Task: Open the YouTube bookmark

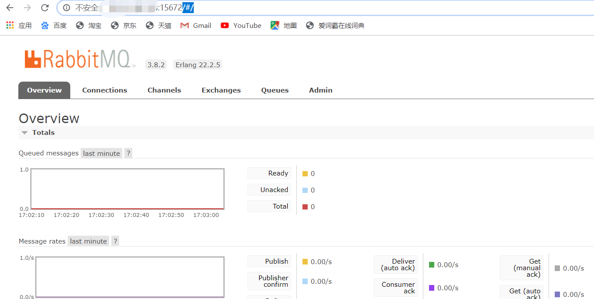Action: tap(241, 26)
